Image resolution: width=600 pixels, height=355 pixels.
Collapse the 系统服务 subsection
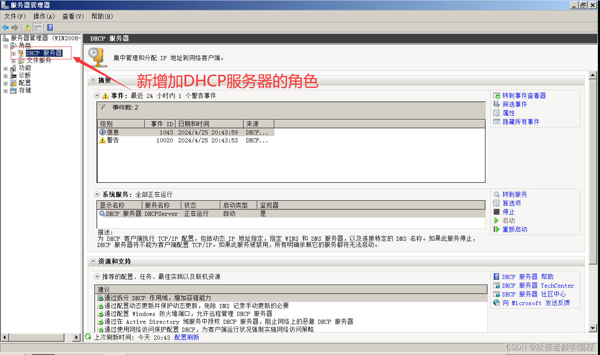(97, 194)
